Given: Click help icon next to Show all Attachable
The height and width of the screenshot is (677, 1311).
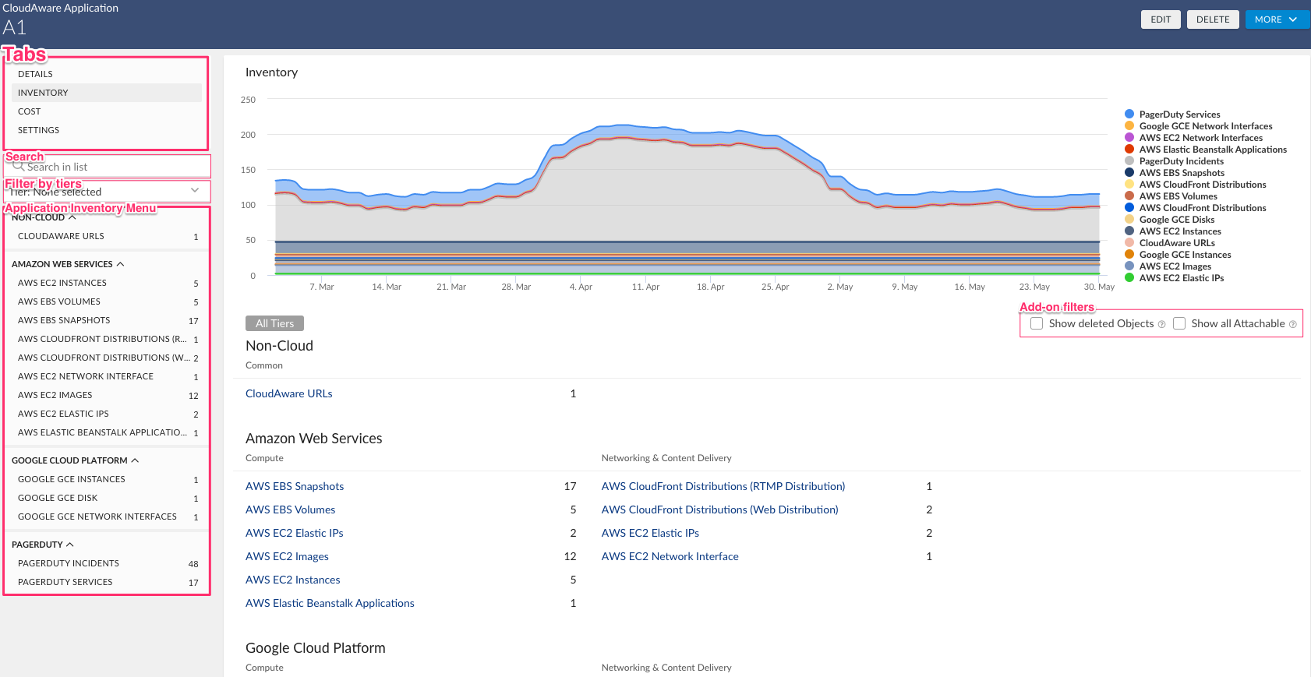Looking at the screenshot, I should point(1293,324).
